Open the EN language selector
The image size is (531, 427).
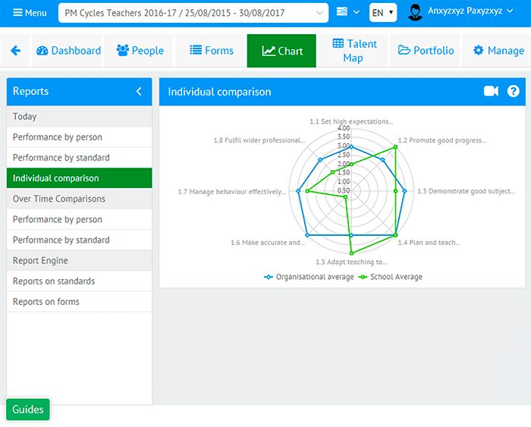382,13
